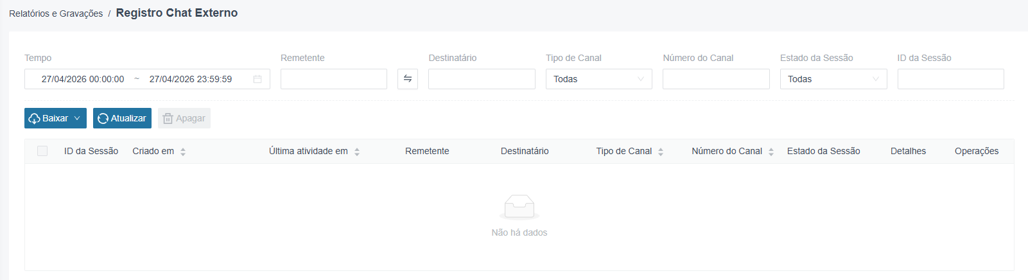Click the Remetente input field
Screen dimensions: 1028x280
click(334, 79)
